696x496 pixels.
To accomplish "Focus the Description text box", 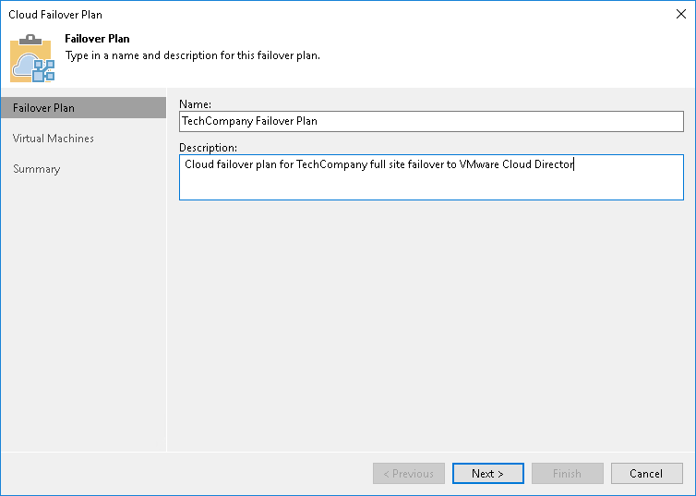I will click(x=431, y=177).
